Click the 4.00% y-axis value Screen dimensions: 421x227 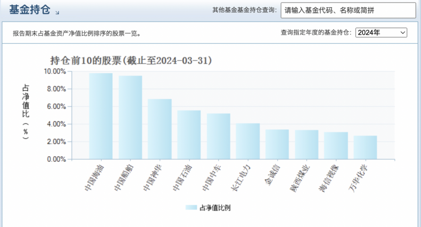(56, 124)
